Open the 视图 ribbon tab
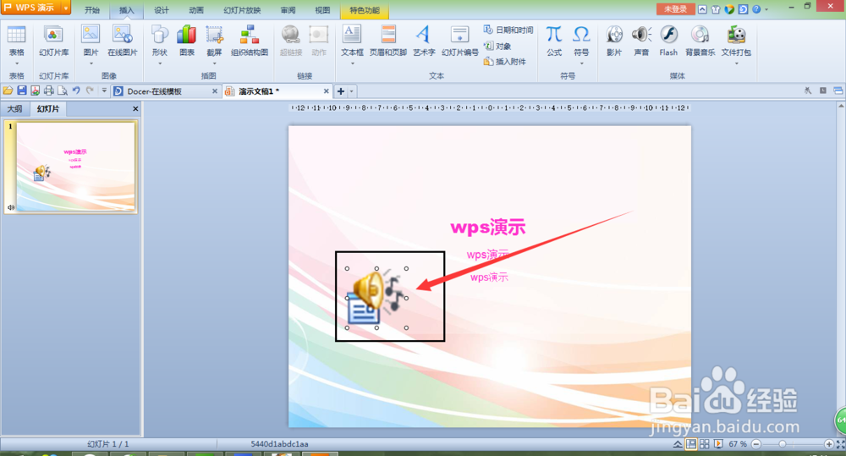Viewport: 846px width, 456px height. coord(322,9)
